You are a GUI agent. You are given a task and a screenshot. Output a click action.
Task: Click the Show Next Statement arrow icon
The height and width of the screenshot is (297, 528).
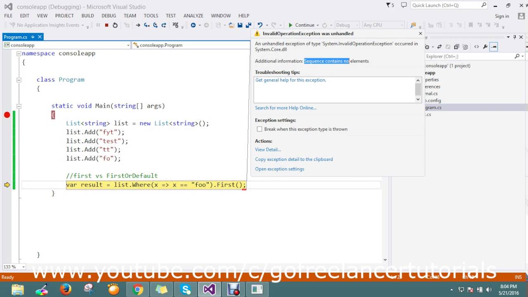click(138, 25)
